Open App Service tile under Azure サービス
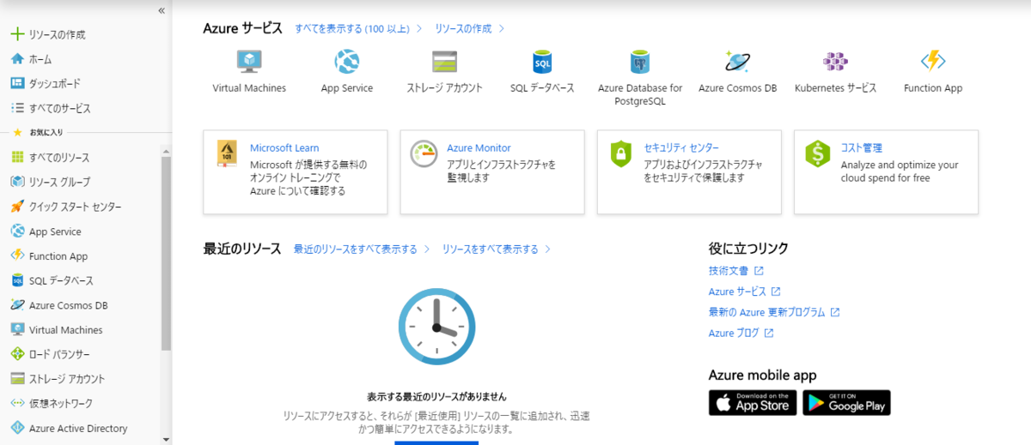The width and height of the screenshot is (1031, 445). (x=347, y=71)
